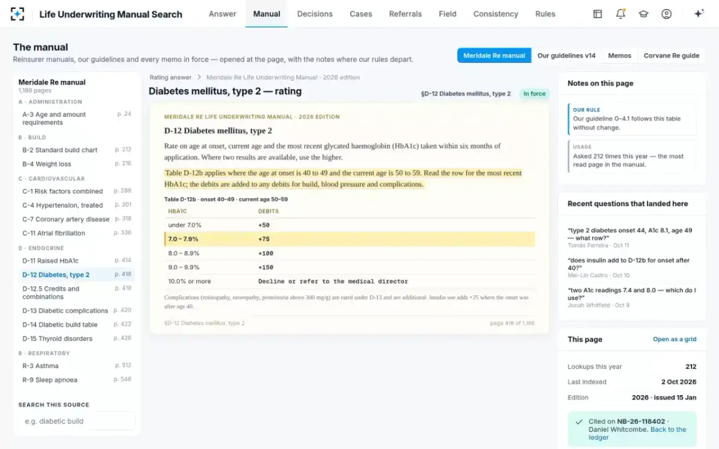
Task: Open C-1 Risk factors combined
Action: [77, 191]
